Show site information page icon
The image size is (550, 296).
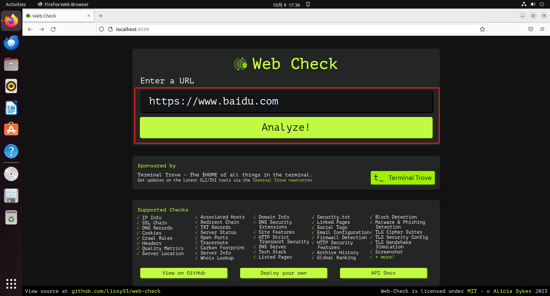(110, 29)
